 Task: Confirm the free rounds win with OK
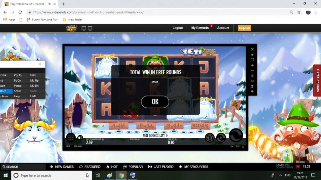coord(155,102)
